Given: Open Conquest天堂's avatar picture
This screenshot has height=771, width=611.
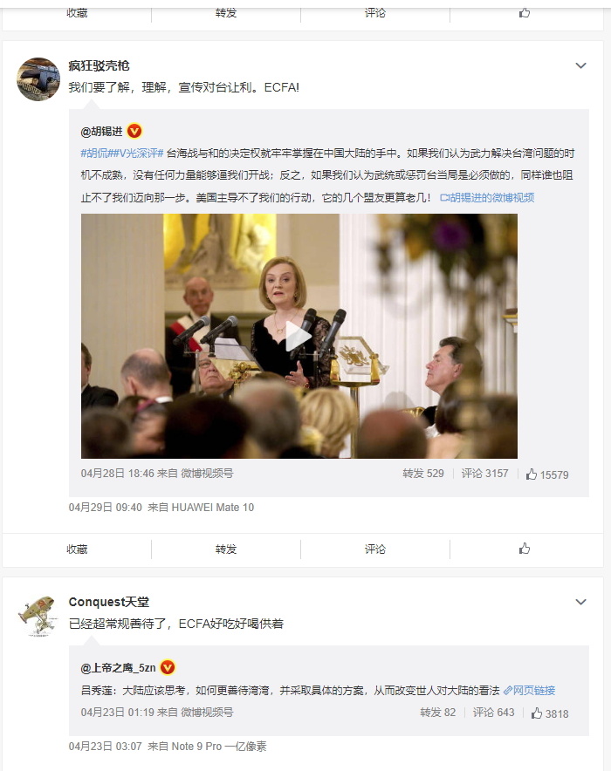Looking at the screenshot, I should [x=38, y=615].
